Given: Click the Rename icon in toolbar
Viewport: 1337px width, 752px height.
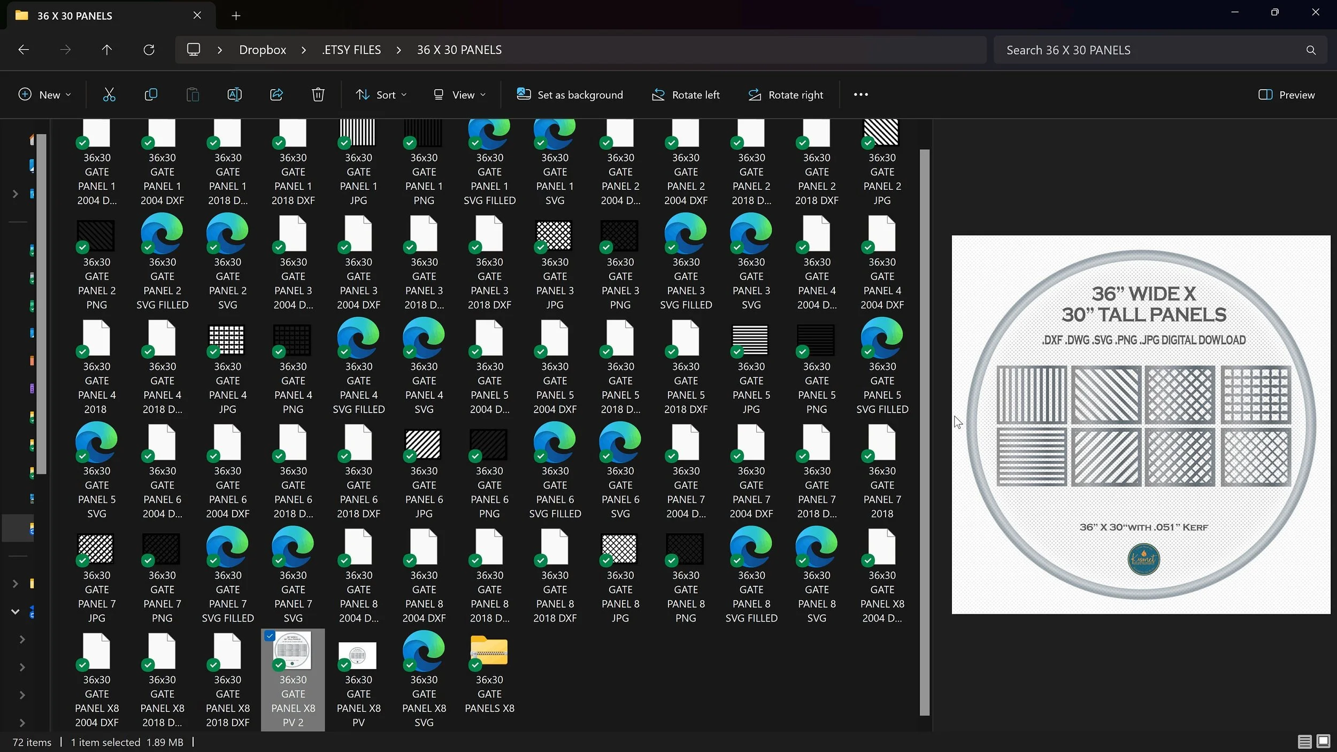Looking at the screenshot, I should click(234, 95).
